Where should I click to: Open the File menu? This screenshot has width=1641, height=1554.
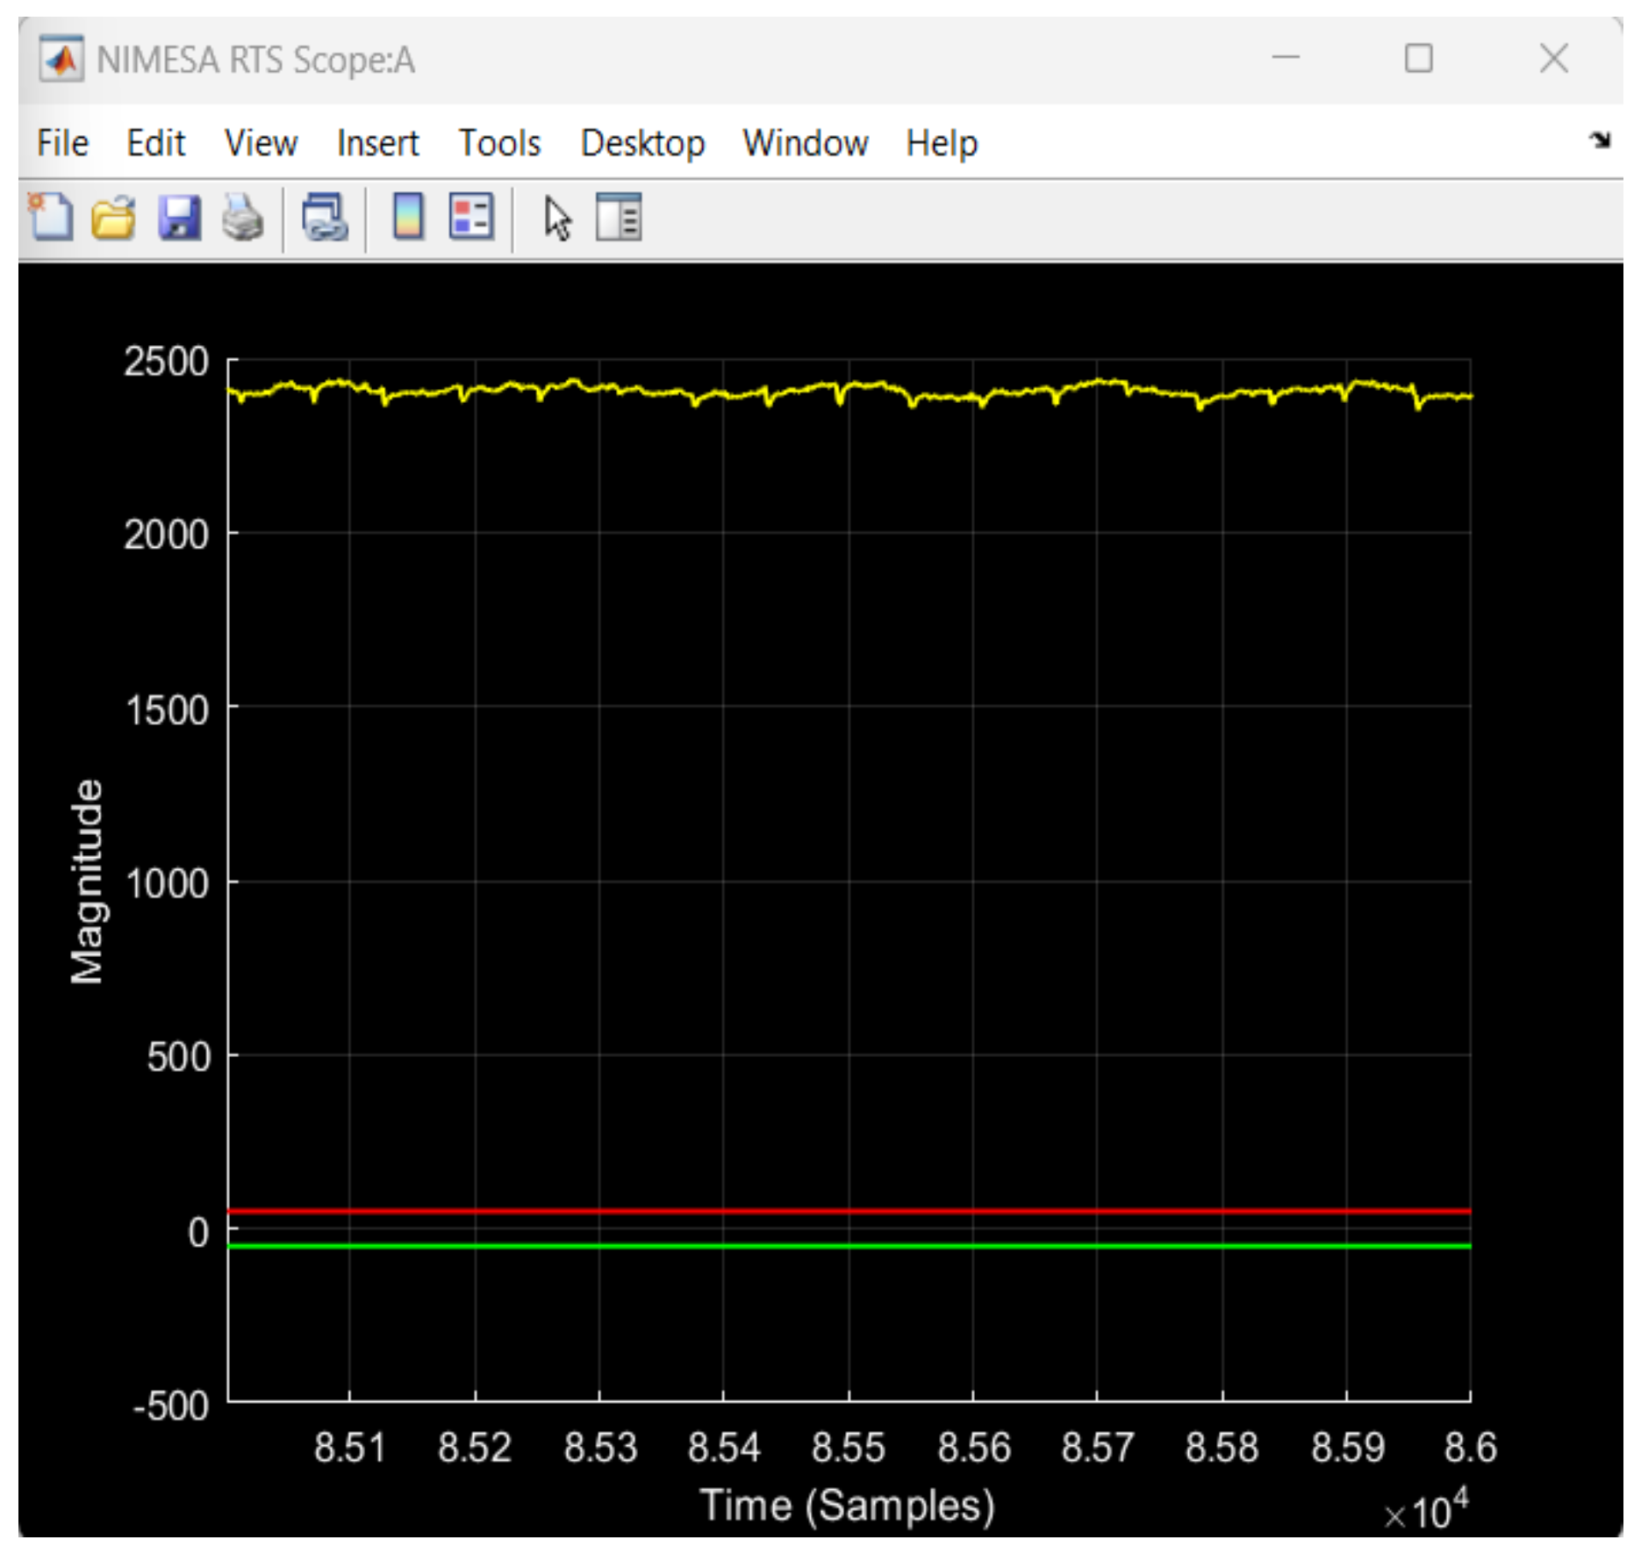[62, 142]
